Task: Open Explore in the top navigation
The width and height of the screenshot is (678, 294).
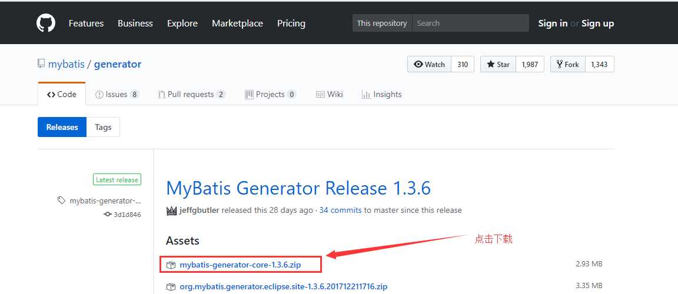Action: (x=182, y=24)
